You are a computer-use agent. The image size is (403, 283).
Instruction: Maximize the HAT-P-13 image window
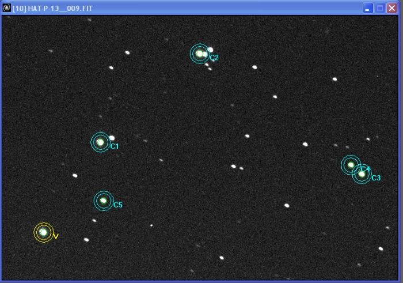pos(381,8)
